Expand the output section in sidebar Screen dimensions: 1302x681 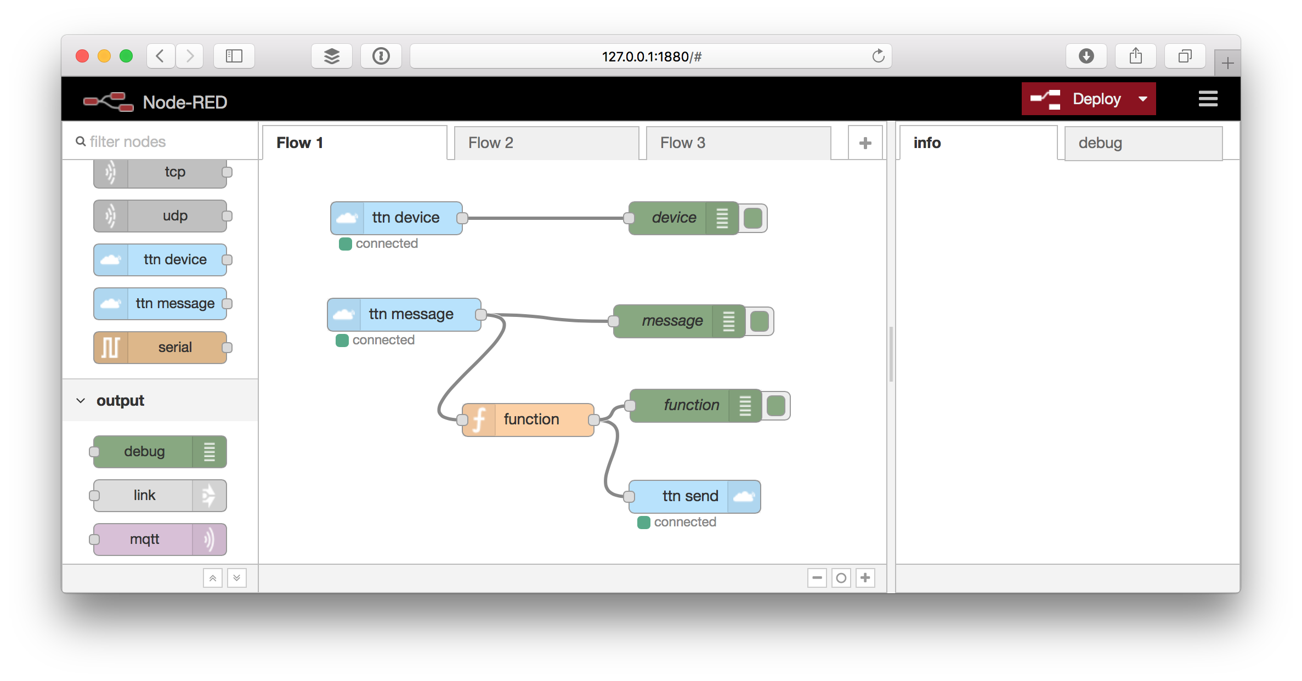[80, 400]
